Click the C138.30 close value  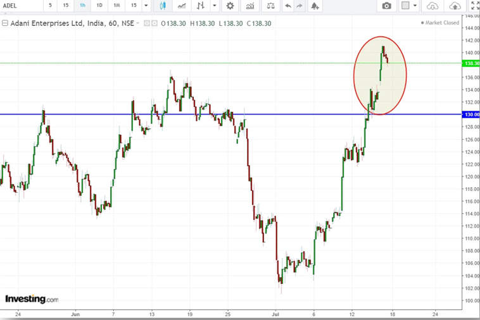[259, 23]
